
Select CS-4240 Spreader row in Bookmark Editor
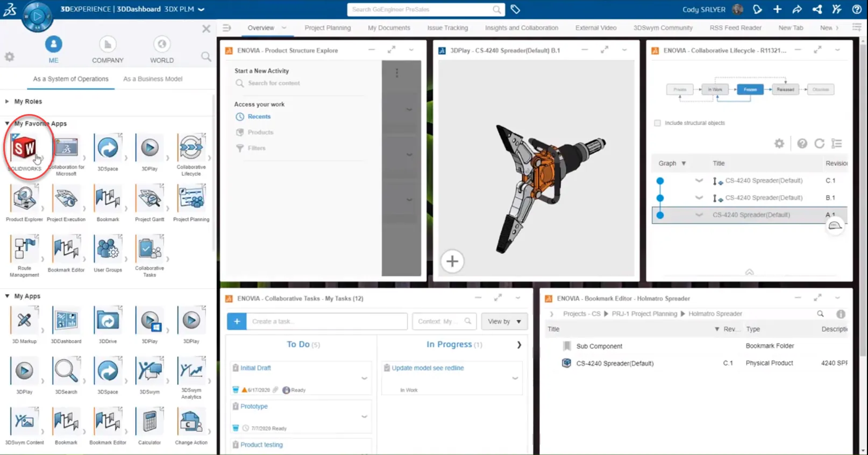tap(696, 364)
